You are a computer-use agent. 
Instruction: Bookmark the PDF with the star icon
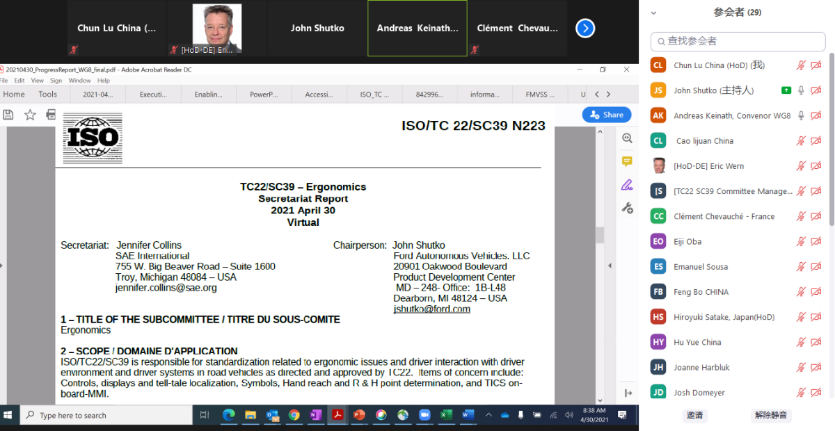tap(30, 115)
